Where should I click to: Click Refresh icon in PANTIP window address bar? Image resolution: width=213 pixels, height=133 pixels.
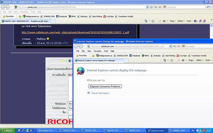[155, 7]
